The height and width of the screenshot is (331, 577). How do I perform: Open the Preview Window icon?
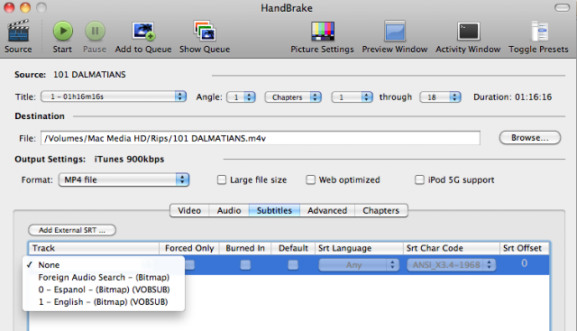[x=395, y=31]
